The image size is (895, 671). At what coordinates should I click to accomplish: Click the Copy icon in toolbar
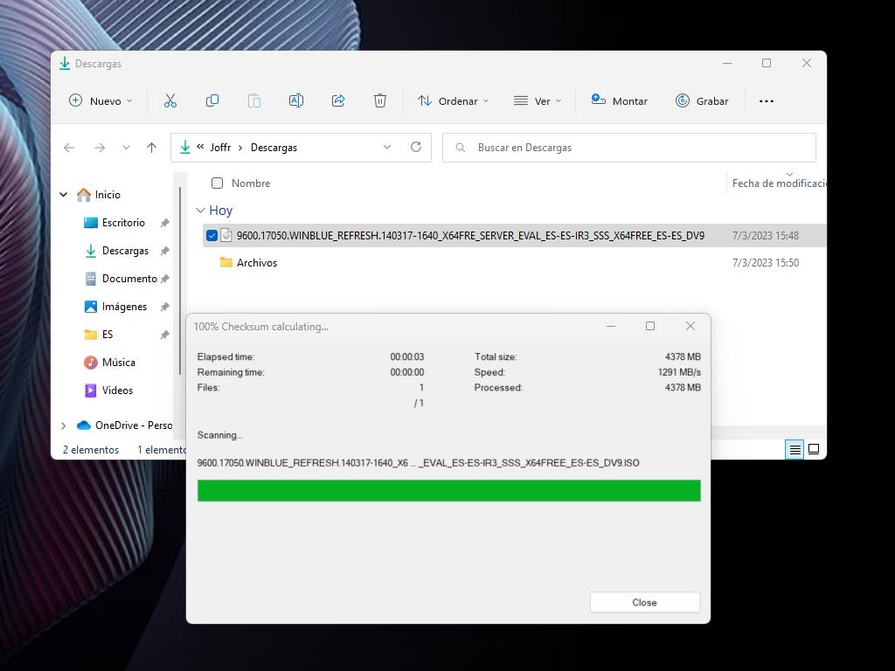tap(212, 101)
